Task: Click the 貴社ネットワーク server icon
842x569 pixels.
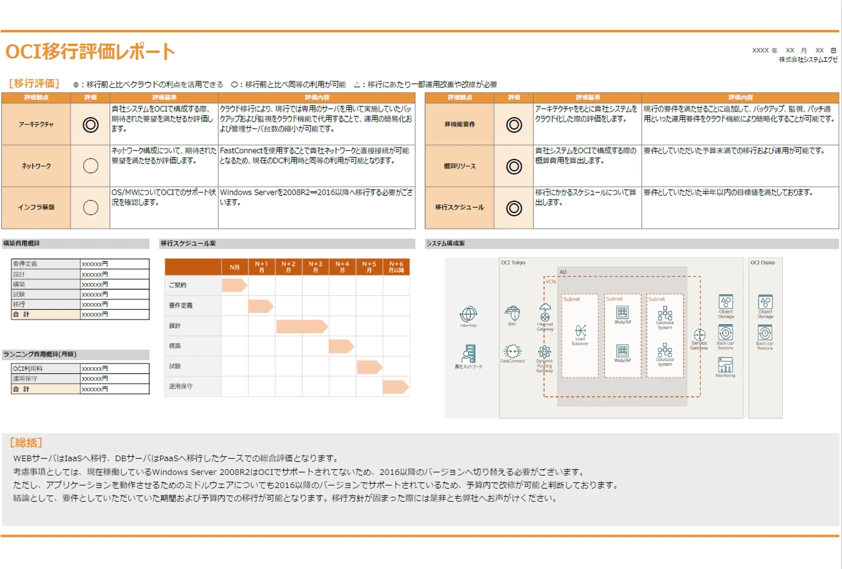Action: 468,353
